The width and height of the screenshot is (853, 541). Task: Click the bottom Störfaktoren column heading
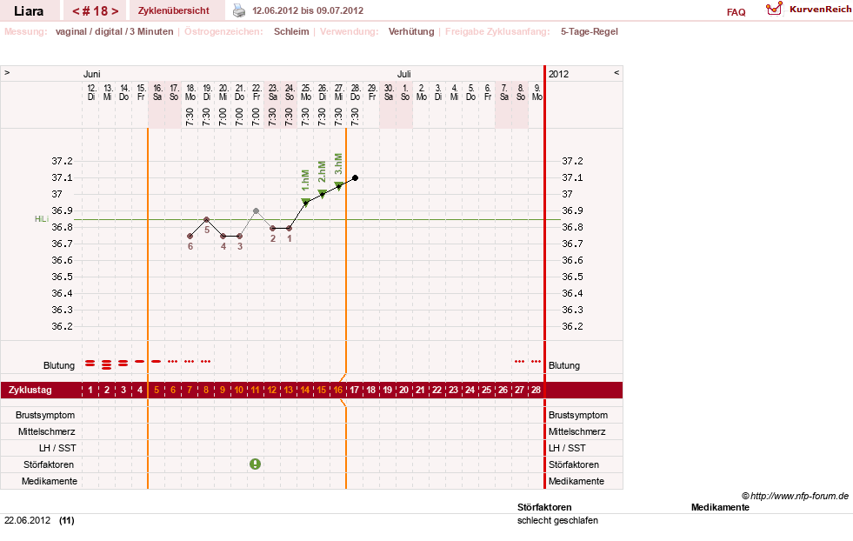click(544, 507)
